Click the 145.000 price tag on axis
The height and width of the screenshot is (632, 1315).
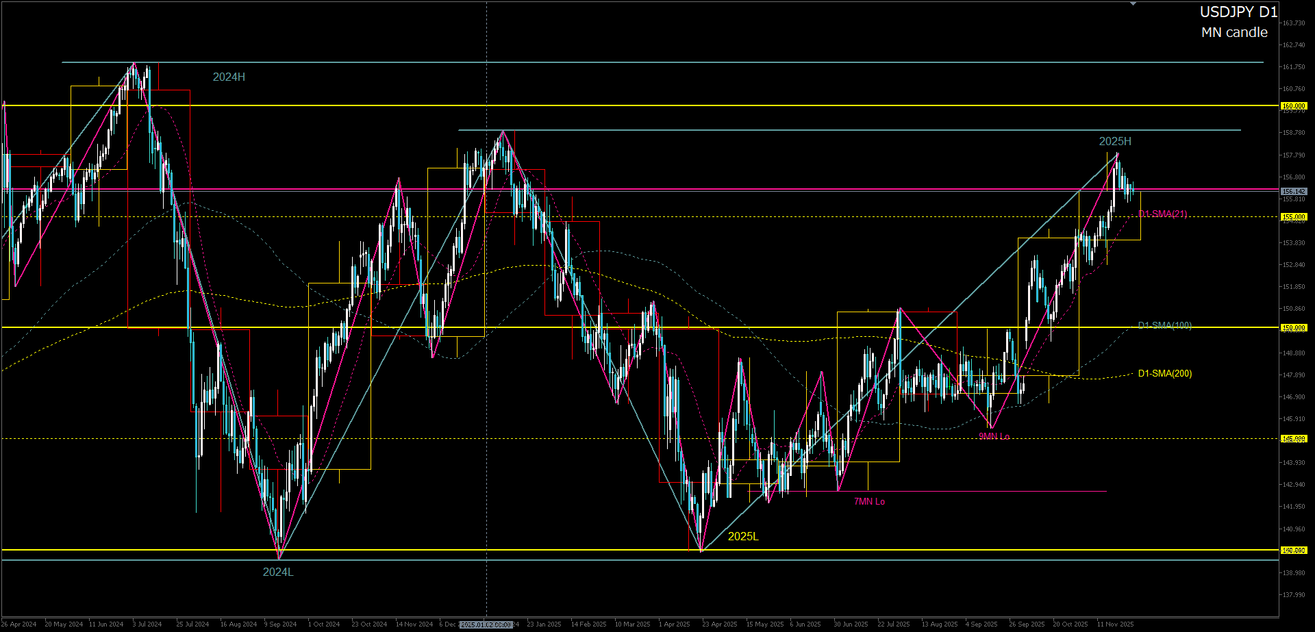pos(1294,439)
